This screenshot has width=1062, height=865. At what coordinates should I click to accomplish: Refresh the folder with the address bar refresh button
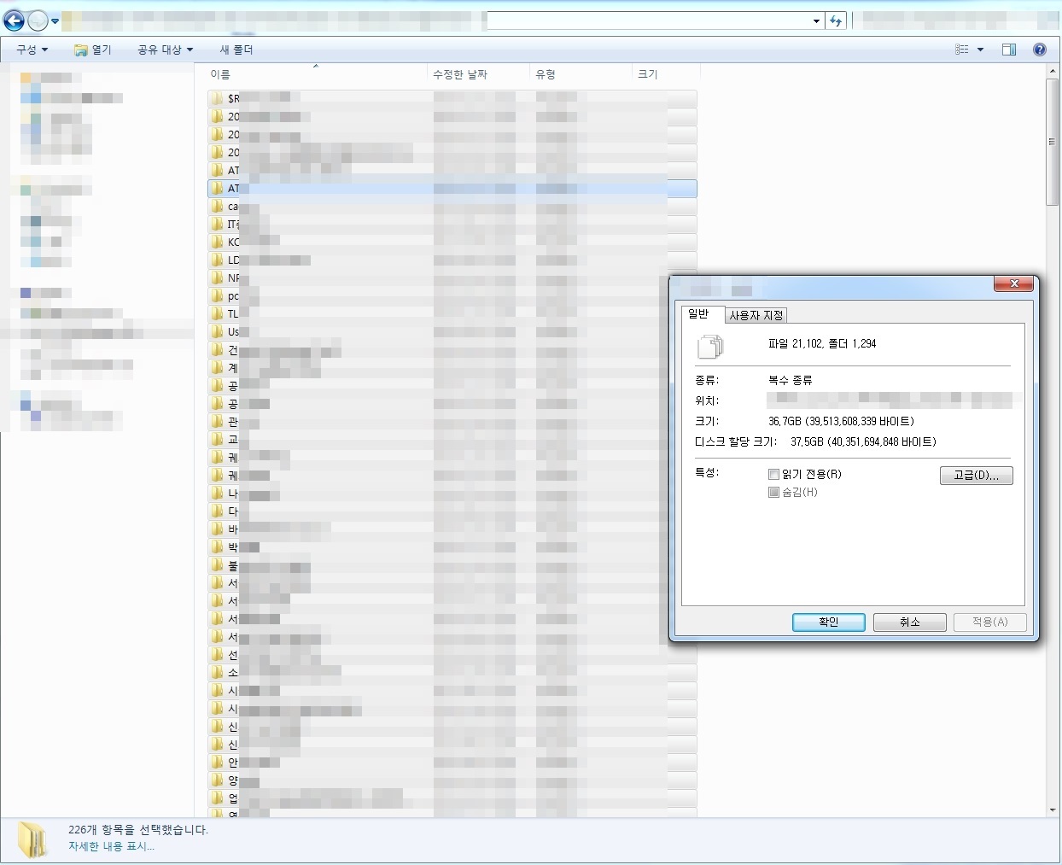point(836,21)
